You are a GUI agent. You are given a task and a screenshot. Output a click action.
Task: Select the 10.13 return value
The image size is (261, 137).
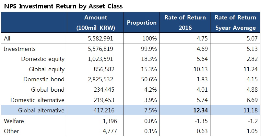[x=201, y=69]
